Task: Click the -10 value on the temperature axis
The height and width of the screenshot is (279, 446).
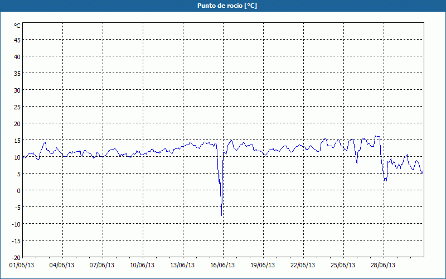Action: [x=16, y=224]
